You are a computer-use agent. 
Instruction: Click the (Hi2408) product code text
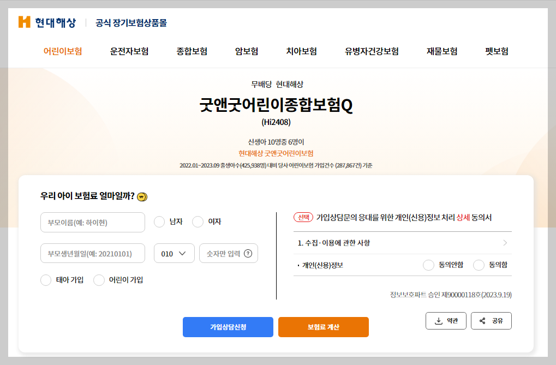[x=276, y=122]
